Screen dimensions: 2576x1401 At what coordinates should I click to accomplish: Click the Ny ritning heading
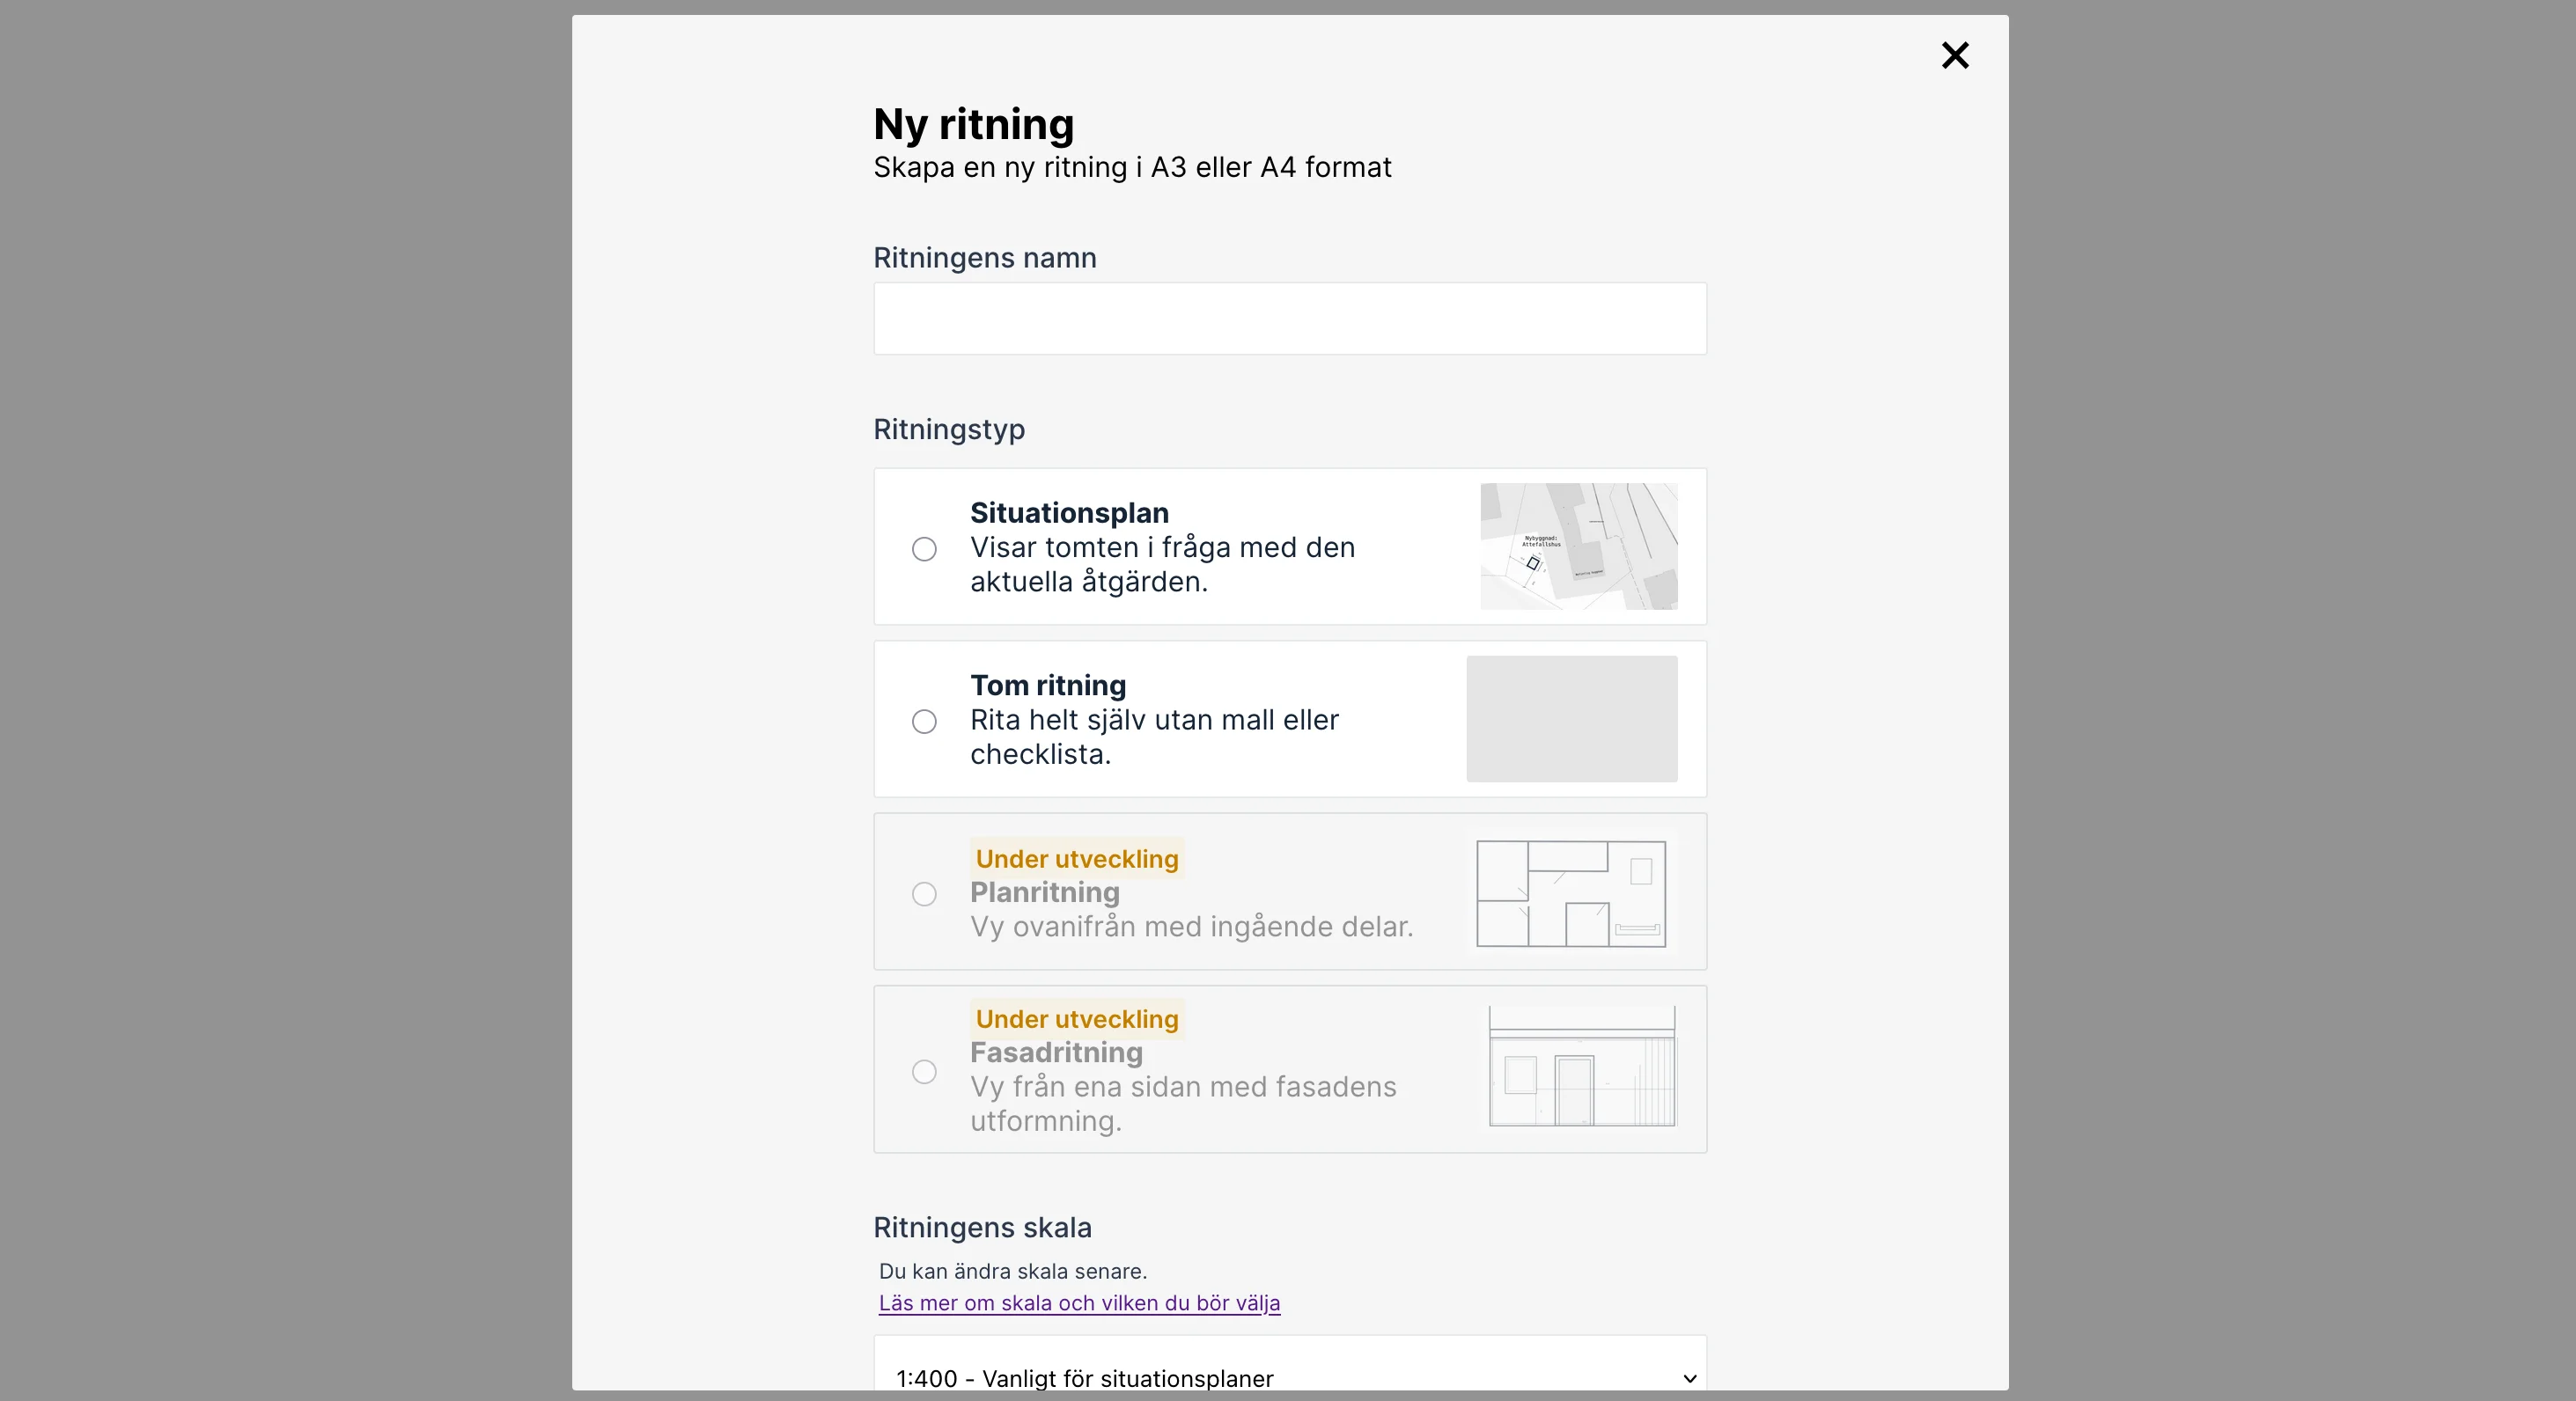(974, 124)
